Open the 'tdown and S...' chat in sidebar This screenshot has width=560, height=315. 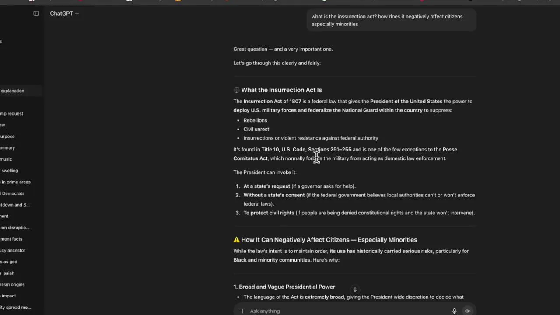pyautogui.click(x=21, y=204)
